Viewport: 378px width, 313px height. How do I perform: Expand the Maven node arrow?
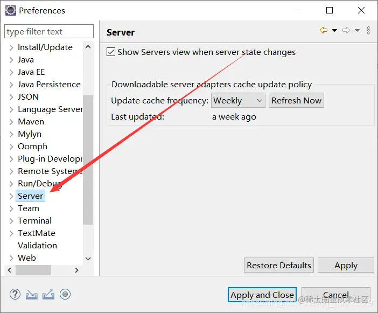click(11, 122)
